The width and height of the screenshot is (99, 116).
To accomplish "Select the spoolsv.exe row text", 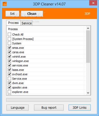I will pos(20,87).
